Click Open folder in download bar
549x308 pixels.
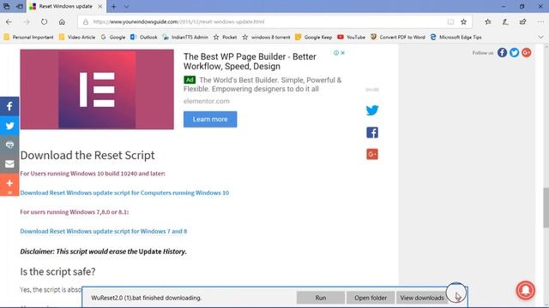pyautogui.click(x=371, y=298)
